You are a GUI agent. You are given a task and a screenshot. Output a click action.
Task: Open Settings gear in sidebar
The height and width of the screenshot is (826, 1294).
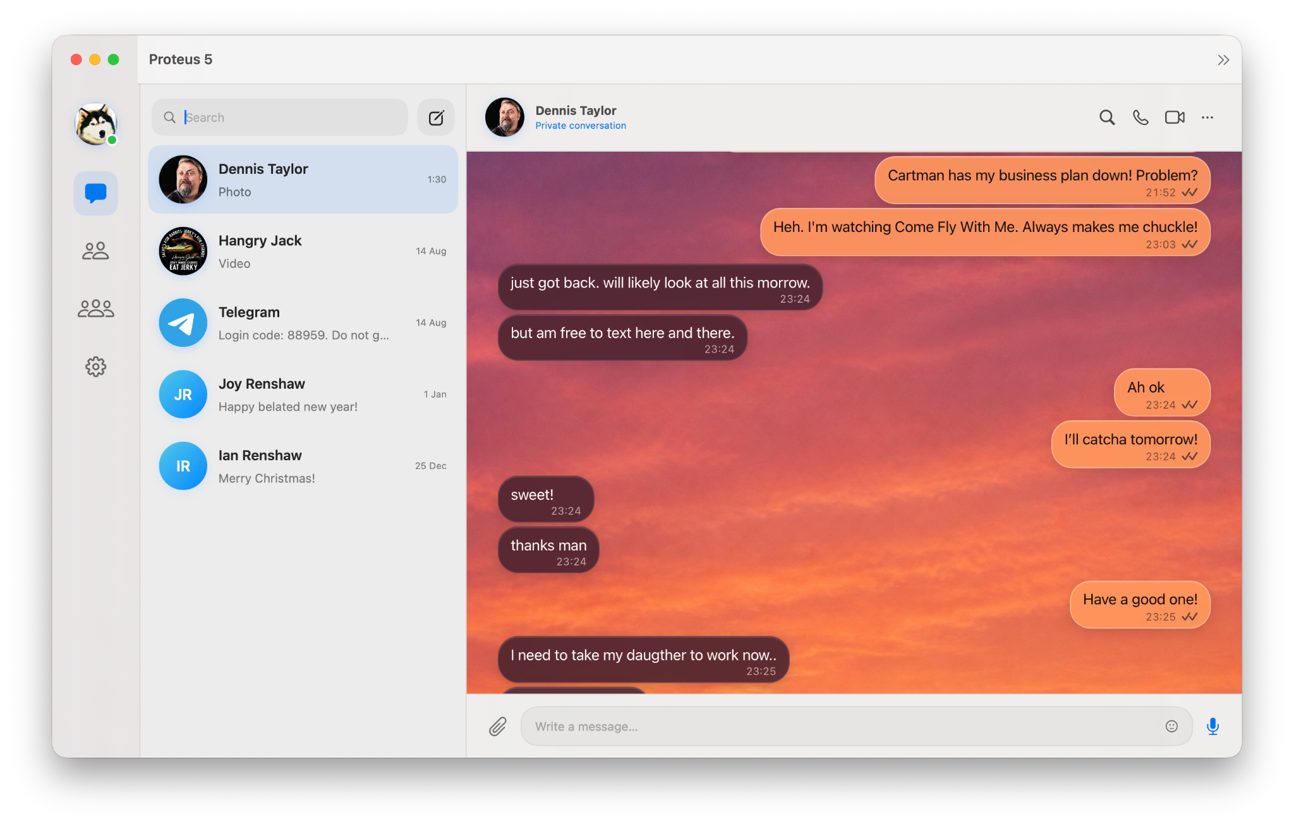point(95,367)
